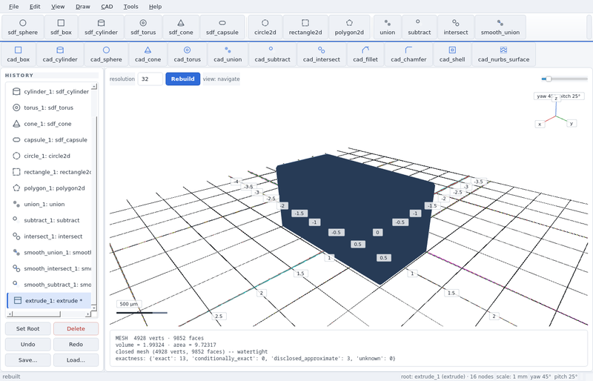Select capsule_1 in the history list
The width and height of the screenshot is (593, 381).
[x=50, y=140]
